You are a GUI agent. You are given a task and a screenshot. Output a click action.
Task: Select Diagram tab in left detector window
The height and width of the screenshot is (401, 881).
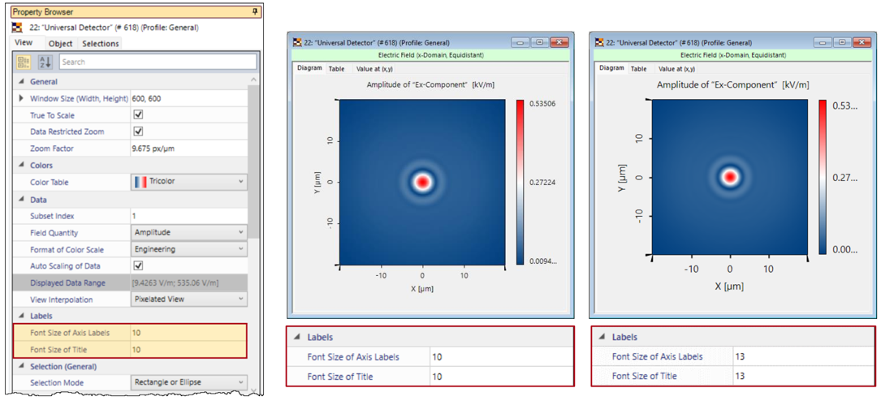click(309, 68)
